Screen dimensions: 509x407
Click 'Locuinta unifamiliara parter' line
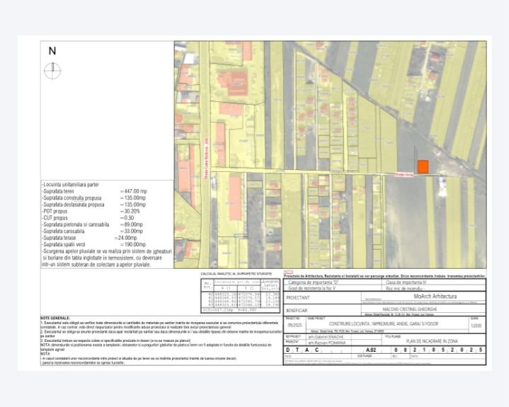coord(71,185)
